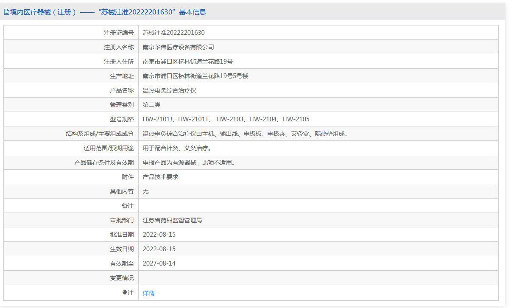522x308 pixels.
Task: Click the 适用范围/预期用途 label
Action: coord(109,148)
